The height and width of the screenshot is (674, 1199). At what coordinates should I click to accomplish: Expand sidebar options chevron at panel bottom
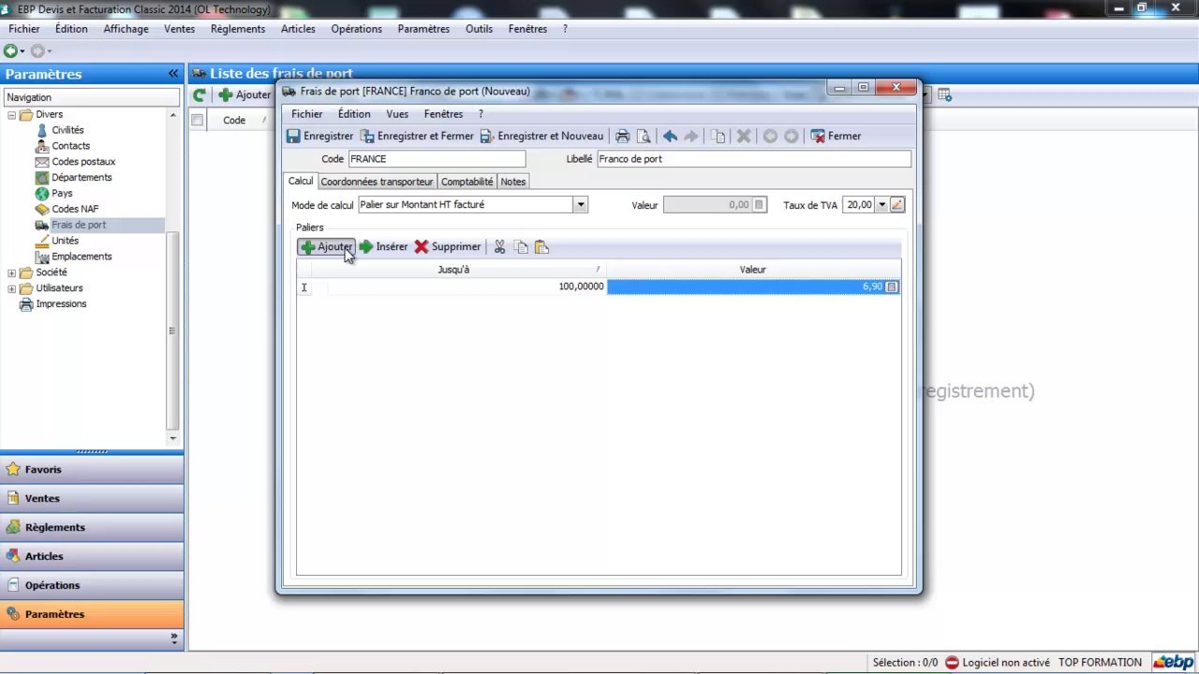click(x=173, y=637)
